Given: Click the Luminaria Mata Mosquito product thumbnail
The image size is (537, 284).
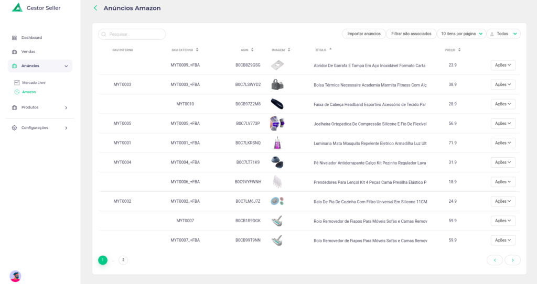Looking at the screenshot, I should tap(277, 143).
